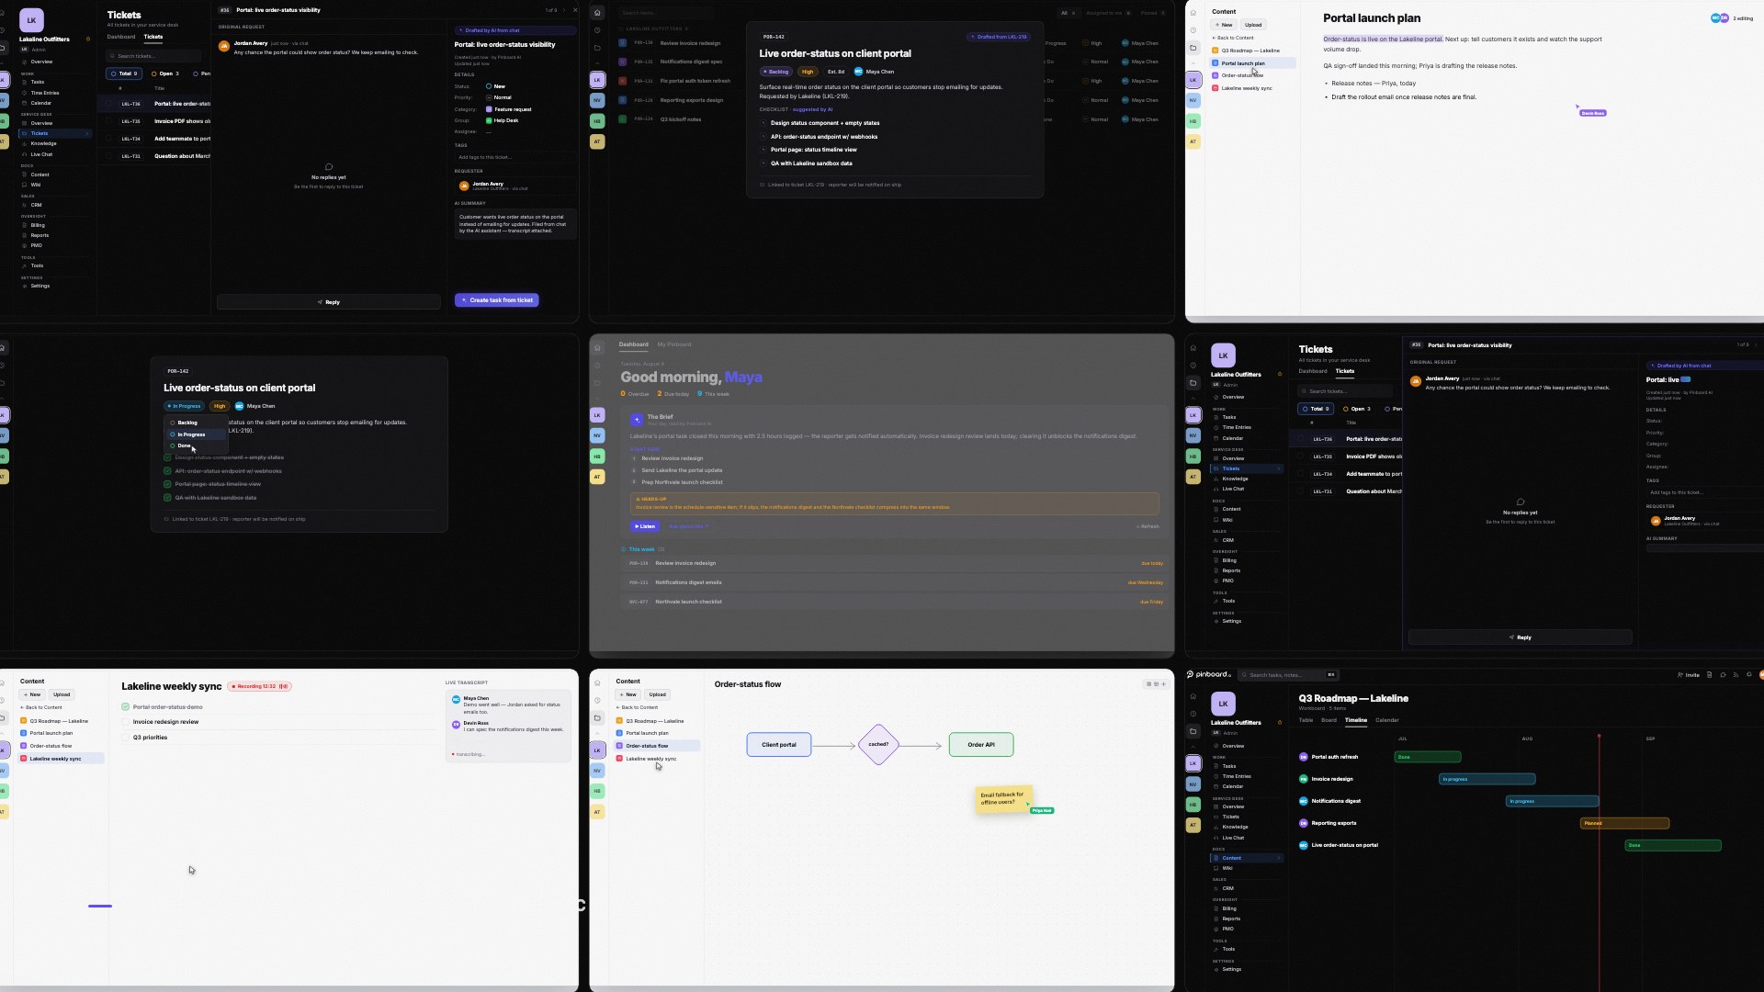Click Upload button in Portal launch plan window
This screenshot has height=992, width=1764.
(x=1253, y=25)
